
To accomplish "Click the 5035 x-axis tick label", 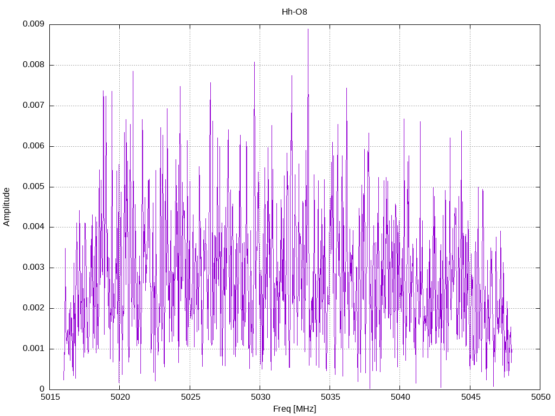I will coord(330,397).
